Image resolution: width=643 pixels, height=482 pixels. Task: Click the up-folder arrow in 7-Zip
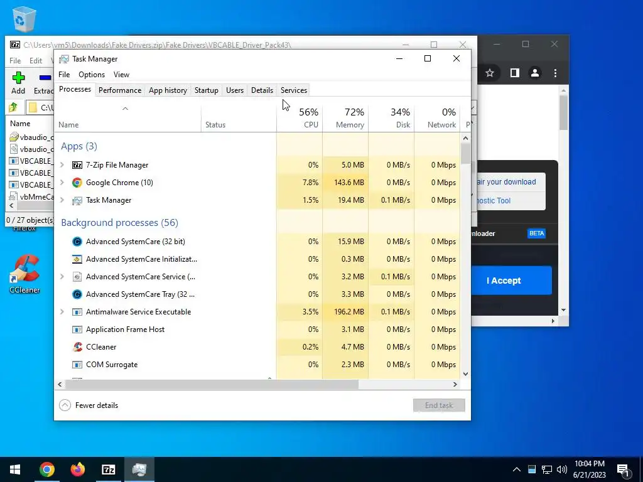click(x=13, y=107)
